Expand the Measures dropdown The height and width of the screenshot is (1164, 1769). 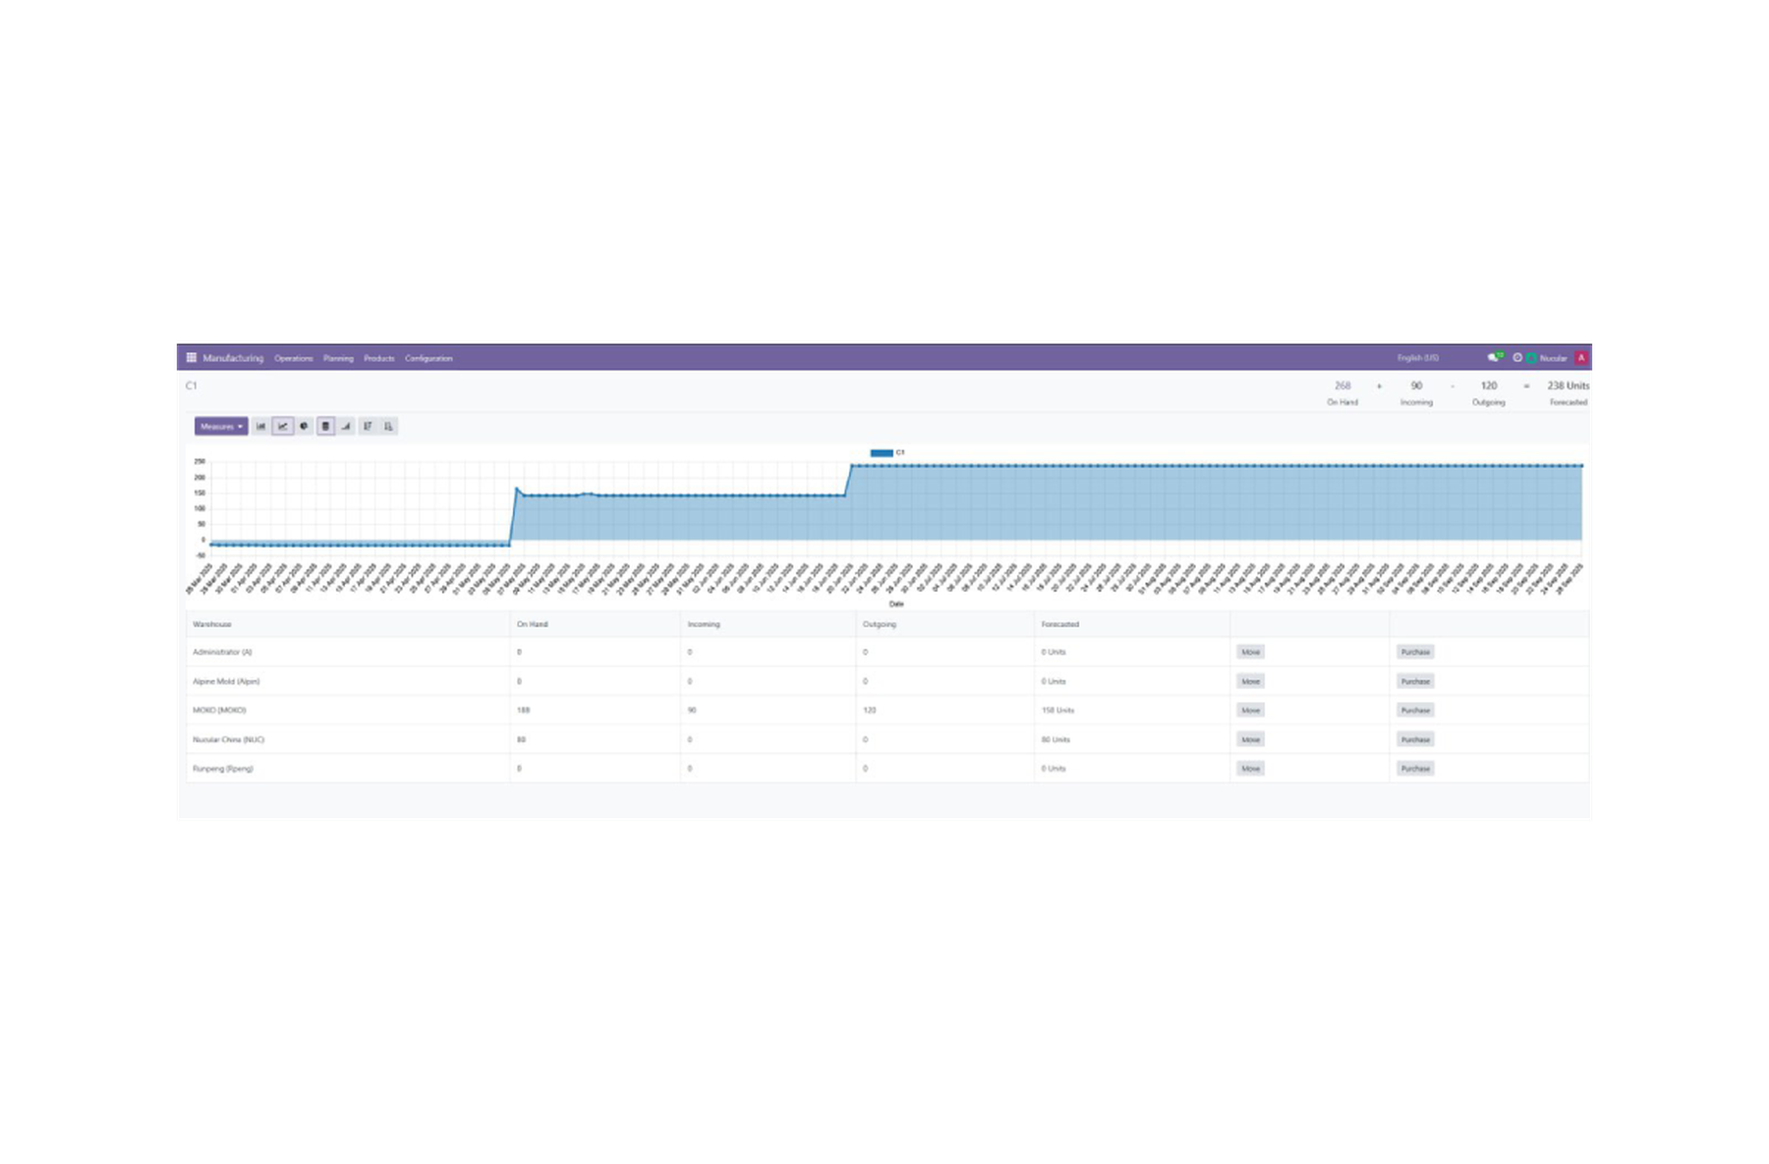pyautogui.click(x=221, y=427)
